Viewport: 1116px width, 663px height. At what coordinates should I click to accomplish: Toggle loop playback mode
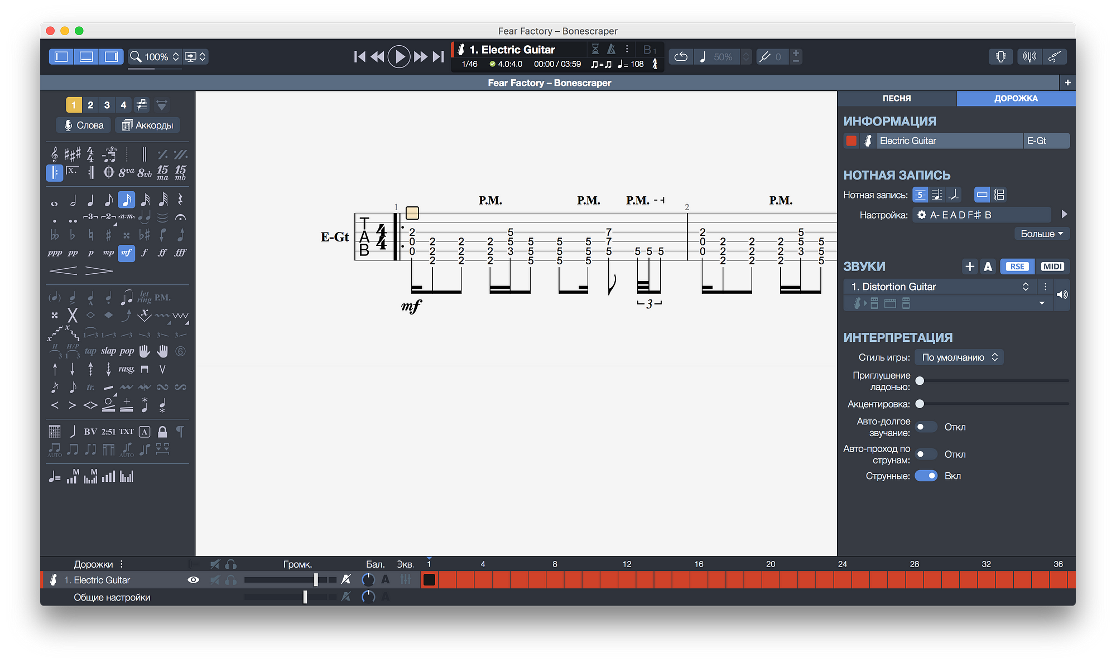(681, 57)
